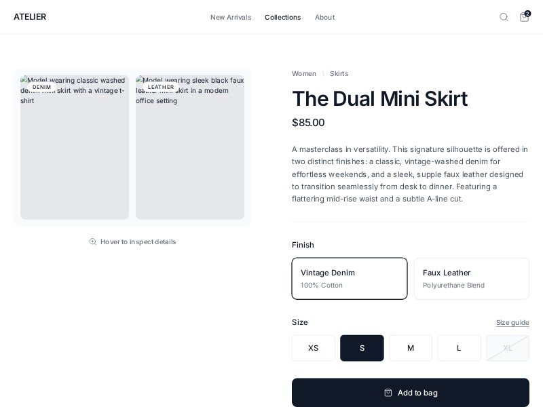Open the About page link

[x=324, y=17]
